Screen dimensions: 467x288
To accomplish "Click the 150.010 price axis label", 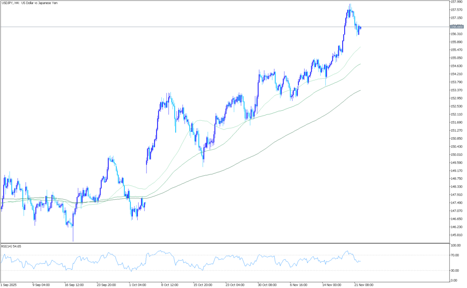I will [x=456, y=154].
